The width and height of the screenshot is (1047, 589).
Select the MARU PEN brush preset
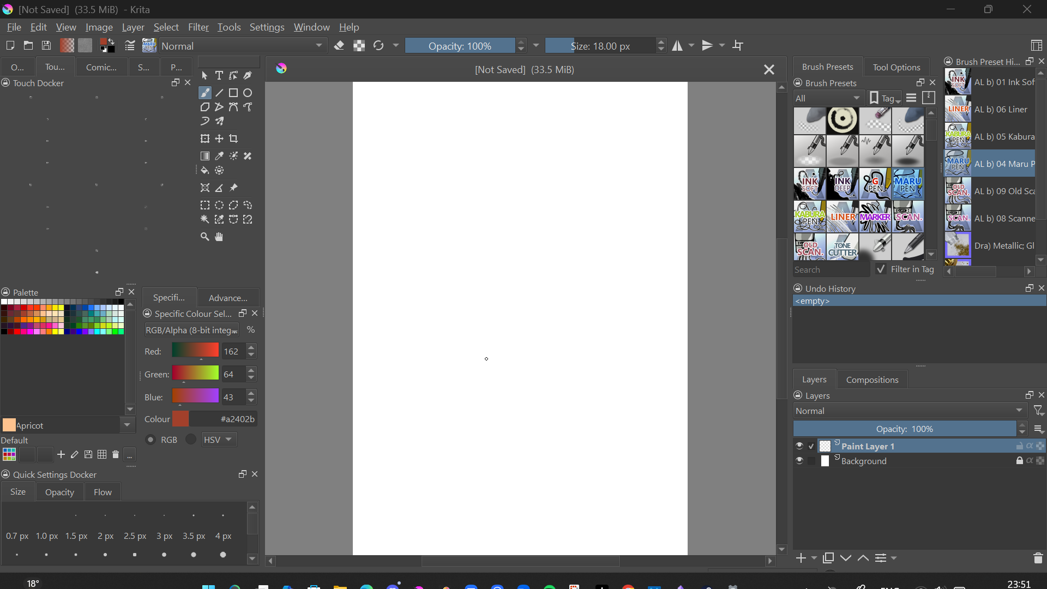[908, 184]
